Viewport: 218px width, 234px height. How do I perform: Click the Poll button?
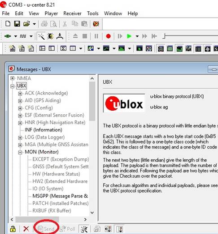[68, 229]
